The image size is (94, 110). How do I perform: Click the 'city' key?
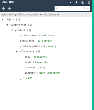tap(28, 57)
